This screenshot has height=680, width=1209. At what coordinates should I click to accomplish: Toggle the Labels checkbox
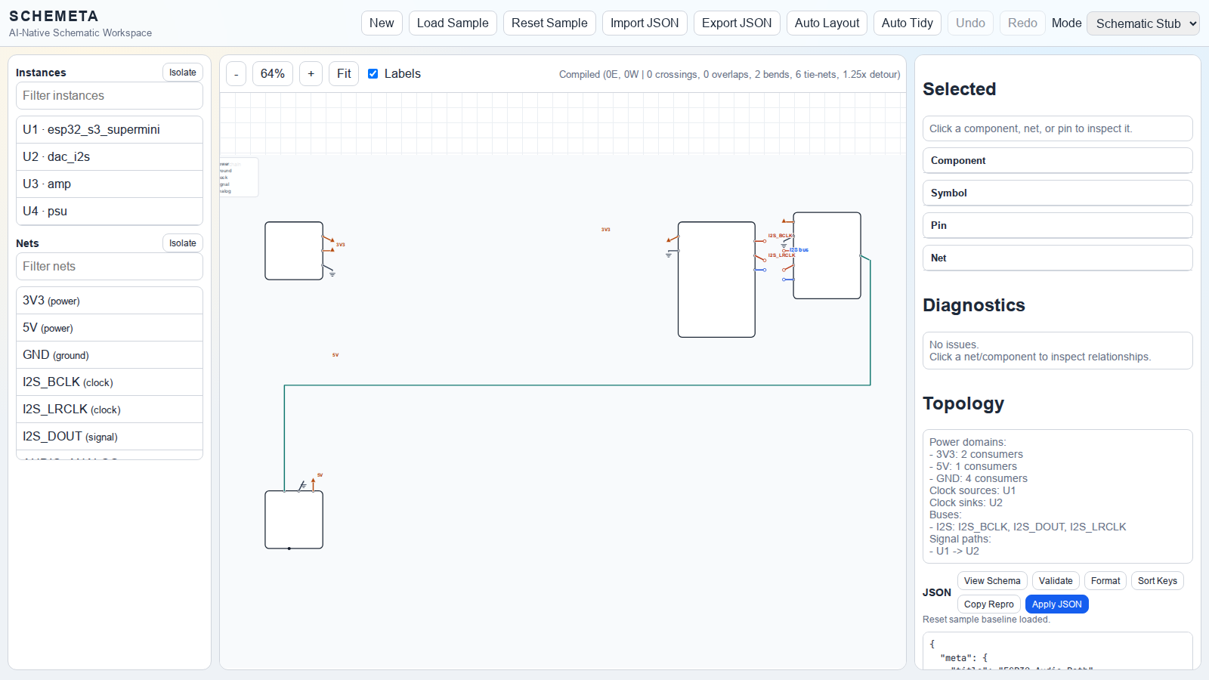pyautogui.click(x=373, y=74)
